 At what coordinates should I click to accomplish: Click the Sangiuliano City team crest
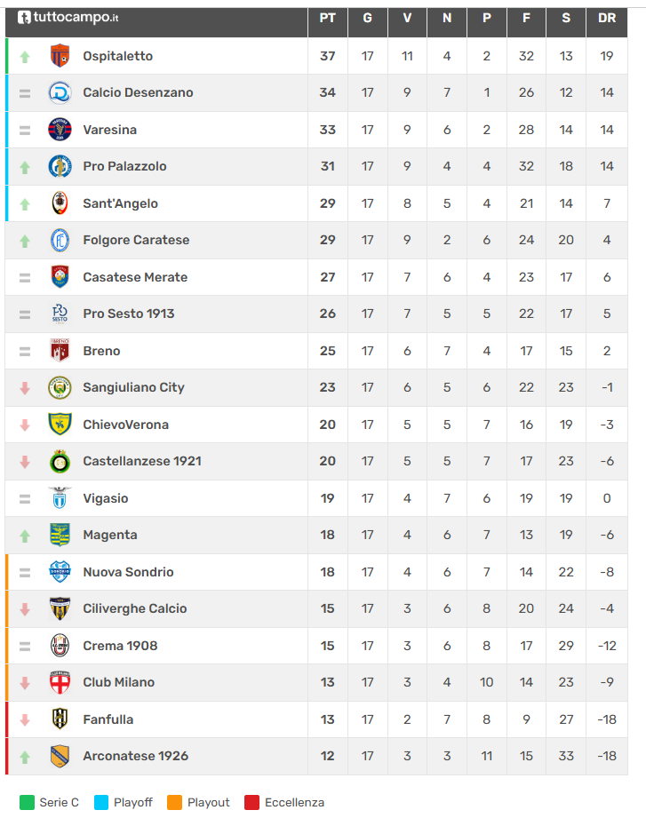(x=60, y=387)
